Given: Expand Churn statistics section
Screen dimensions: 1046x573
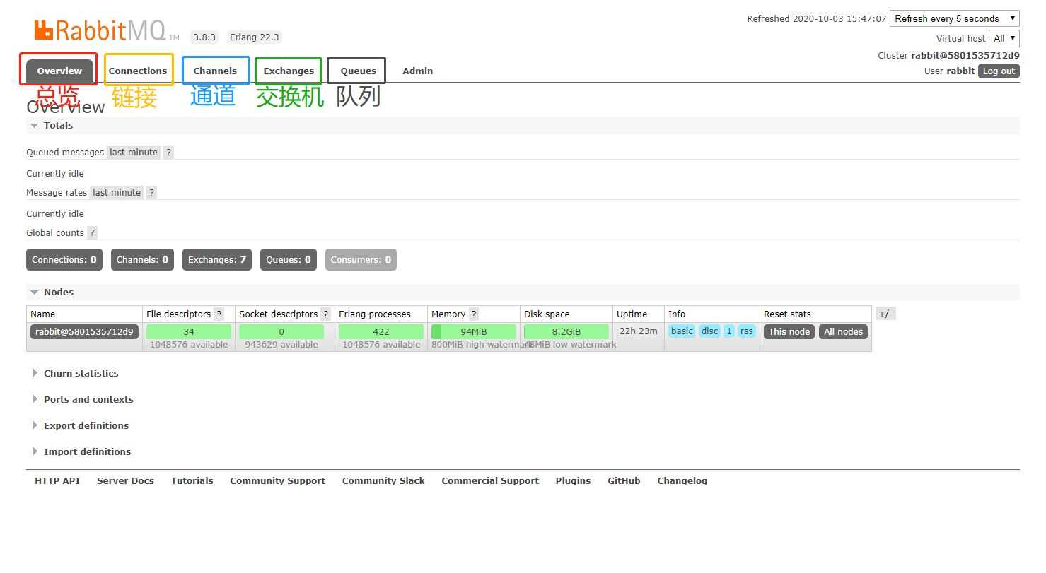Looking at the screenshot, I should (x=81, y=374).
